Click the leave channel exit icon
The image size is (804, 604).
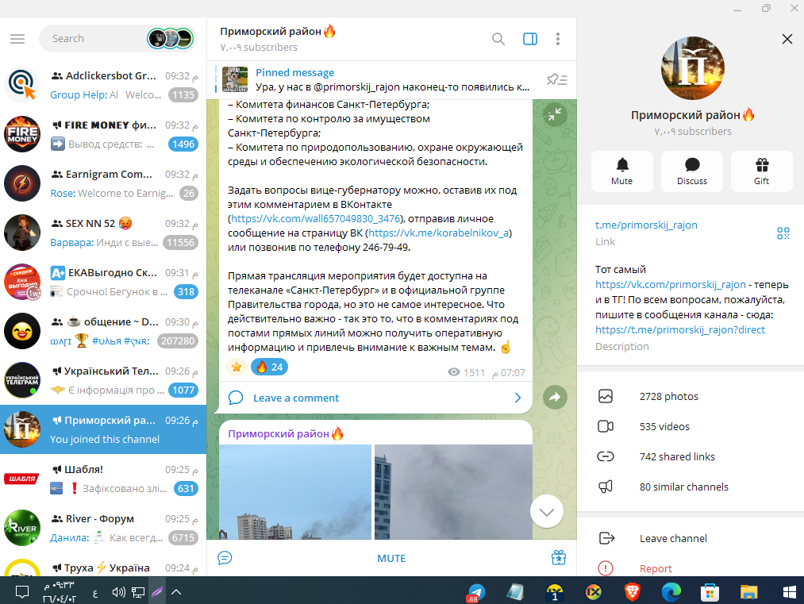(x=606, y=538)
